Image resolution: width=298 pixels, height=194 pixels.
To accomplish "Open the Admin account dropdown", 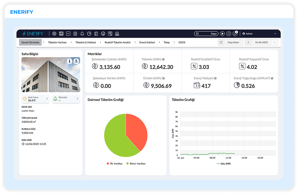I will pyautogui.click(x=248, y=33).
